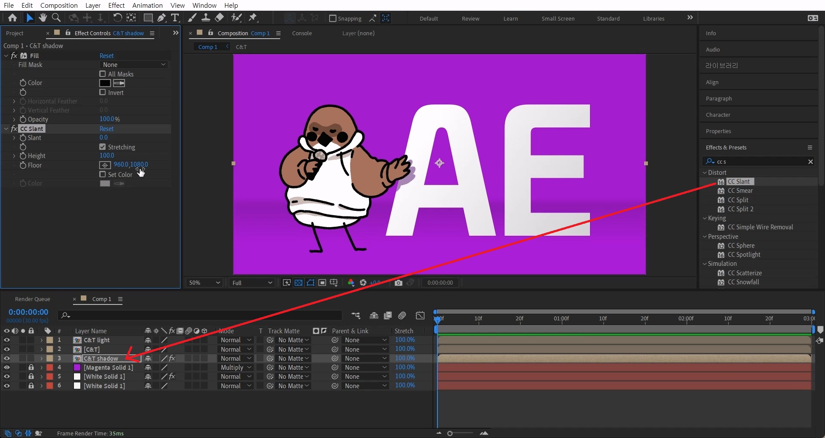Enable Motion Blur timeline switch
Screen dimensions: 825x438
[402, 316]
